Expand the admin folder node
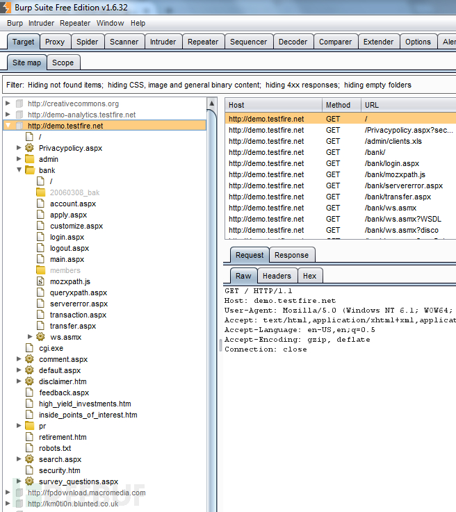The width and height of the screenshot is (456, 512). (19, 158)
